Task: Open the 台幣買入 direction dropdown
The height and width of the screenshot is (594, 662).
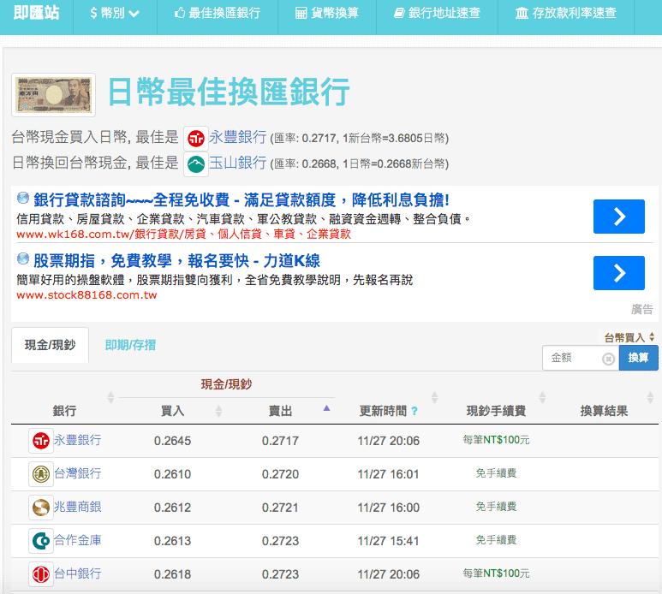Action: (x=629, y=337)
